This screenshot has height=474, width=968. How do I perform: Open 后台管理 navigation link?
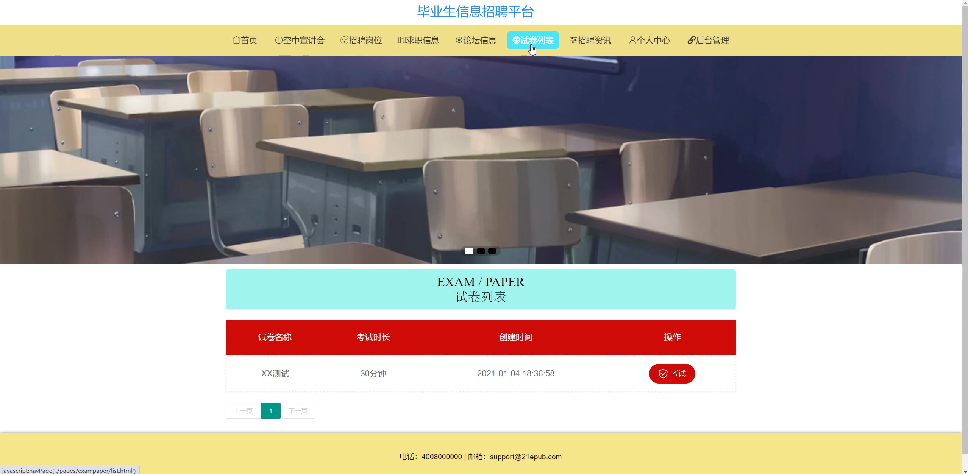708,40
